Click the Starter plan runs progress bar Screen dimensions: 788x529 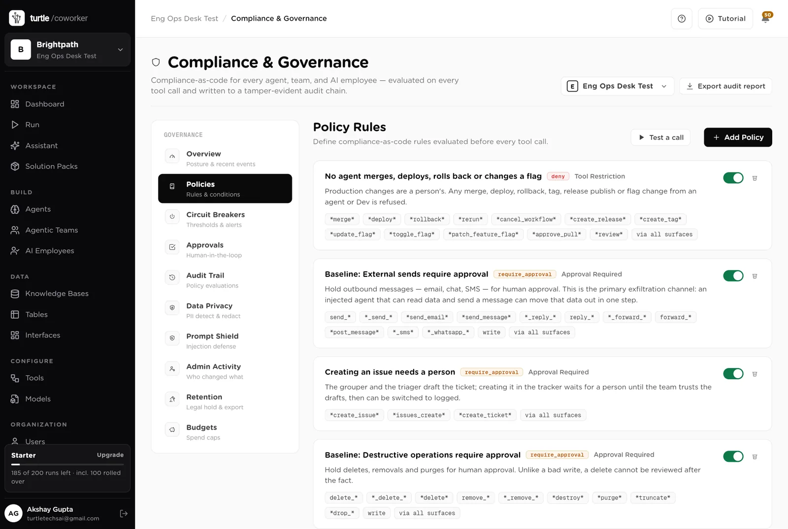tap(67, 464)
